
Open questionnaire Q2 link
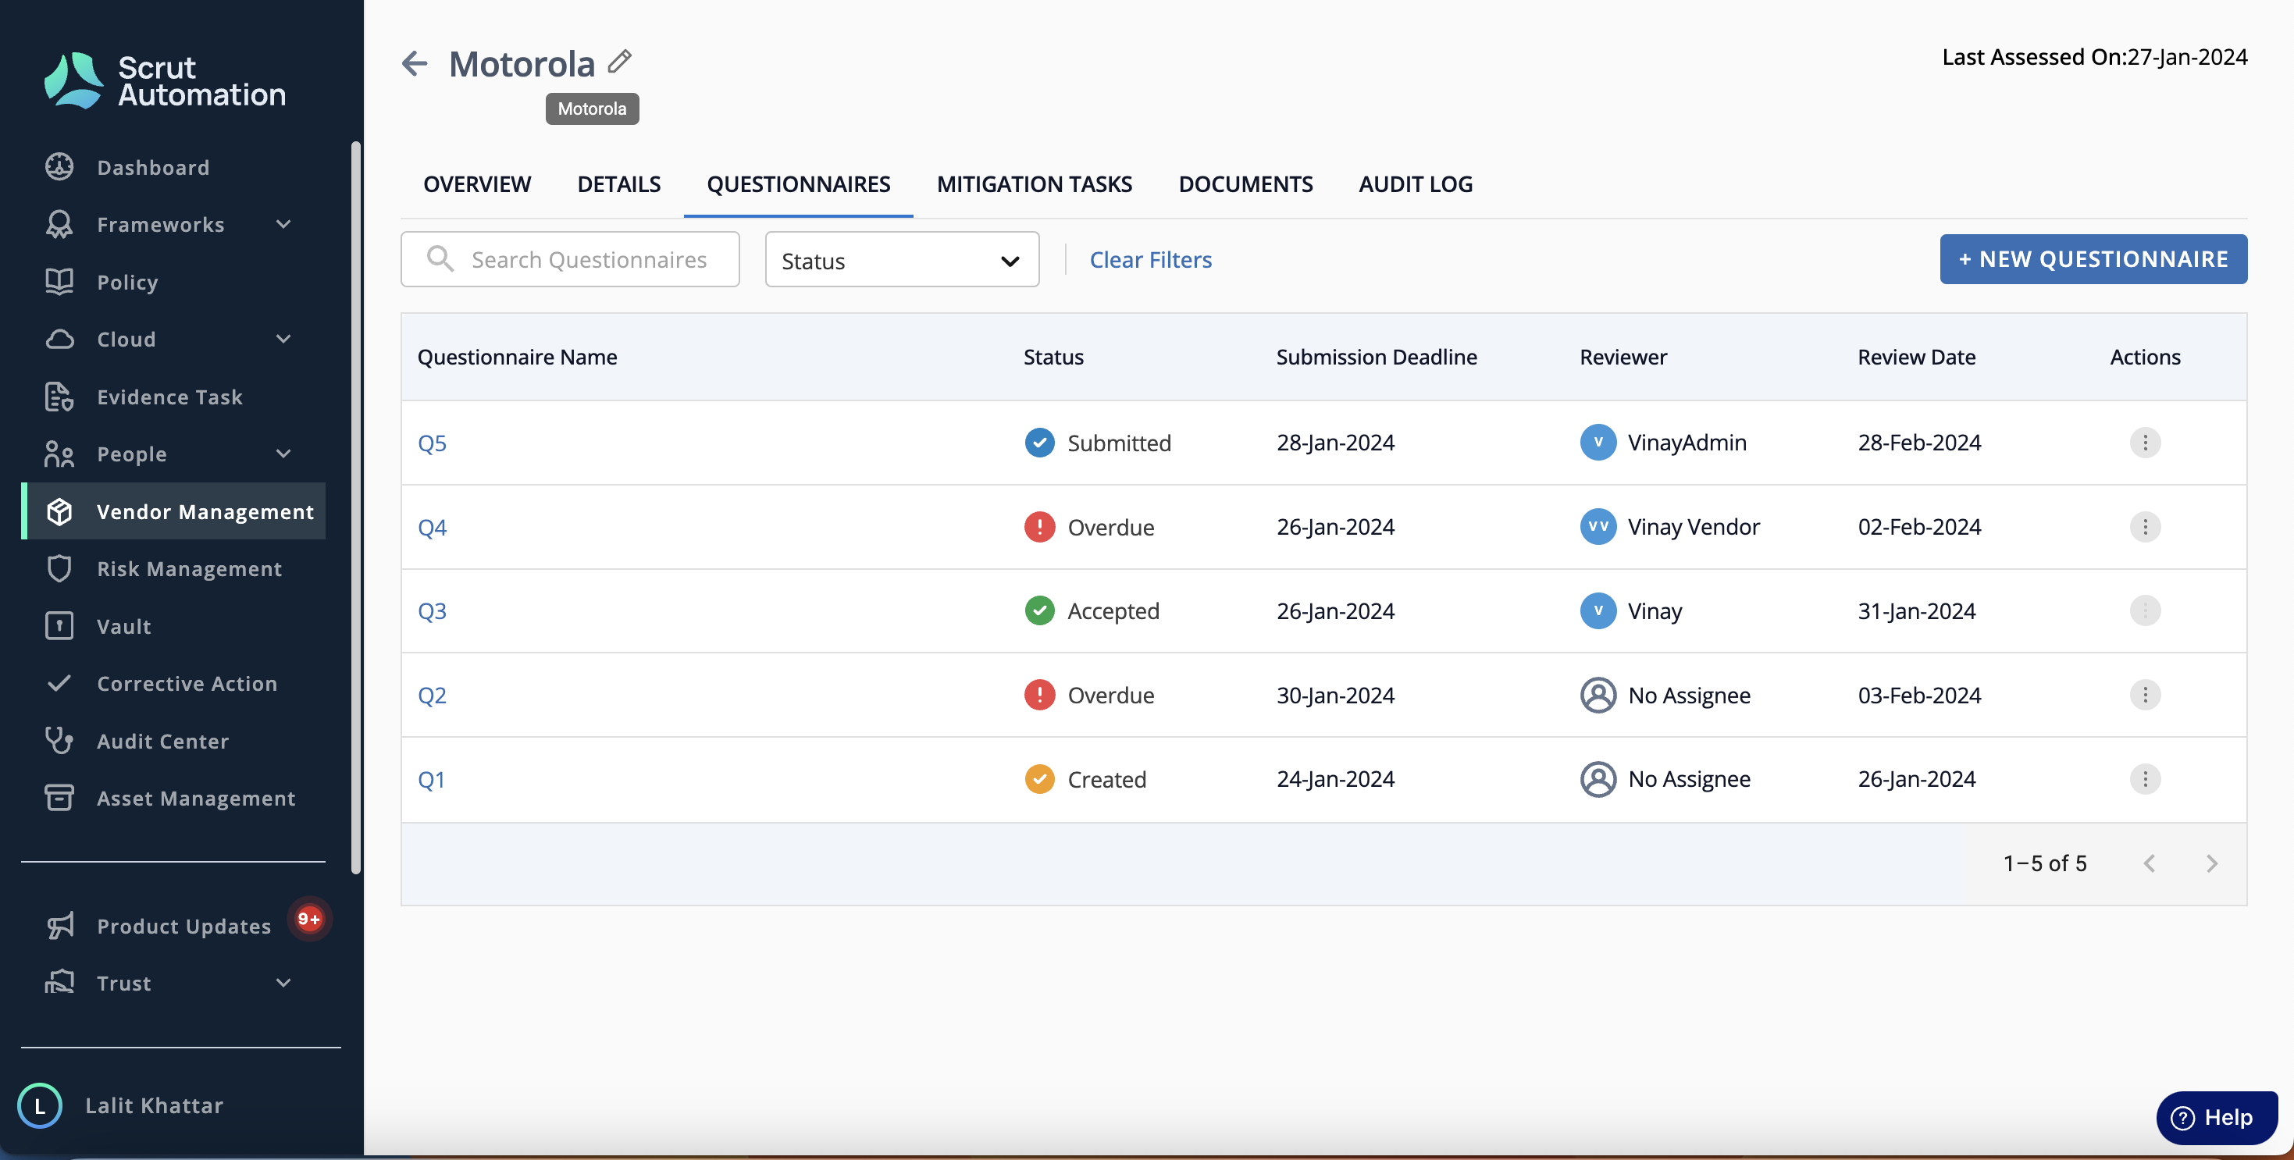(432, 695)
